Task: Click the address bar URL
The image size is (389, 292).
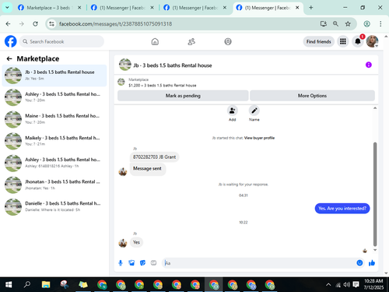Action: click(115, 24)
